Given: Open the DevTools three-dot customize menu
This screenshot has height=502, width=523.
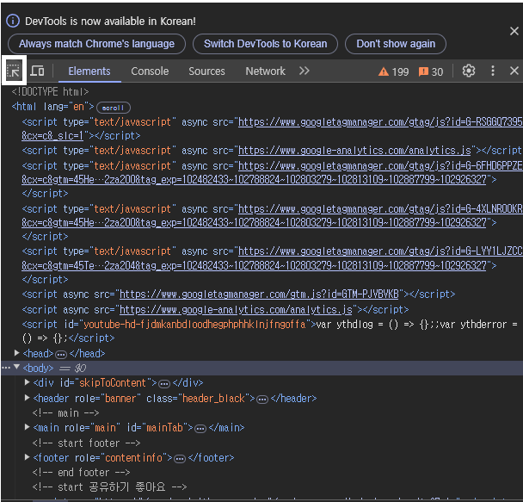Looking at the screenshot, I should [x=492, y=71].
